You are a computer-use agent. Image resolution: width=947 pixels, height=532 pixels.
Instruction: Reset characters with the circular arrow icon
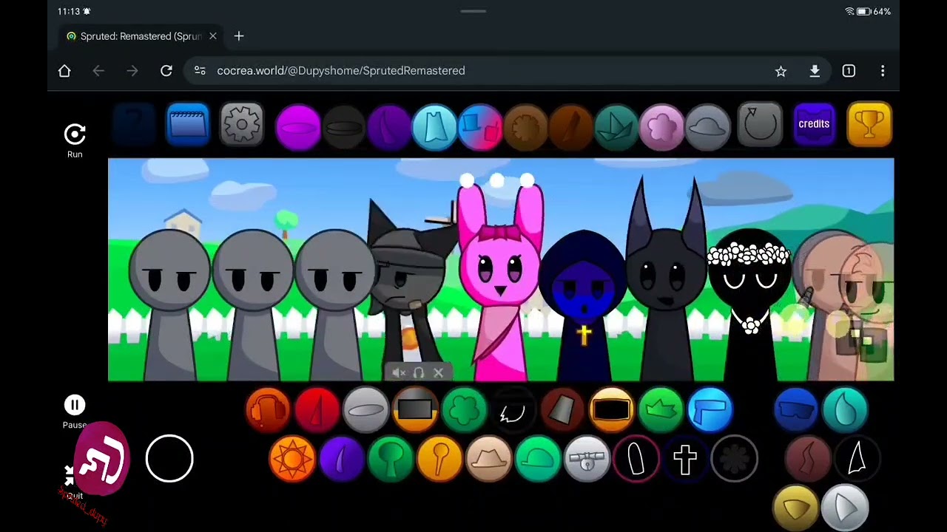click(760, 124)
